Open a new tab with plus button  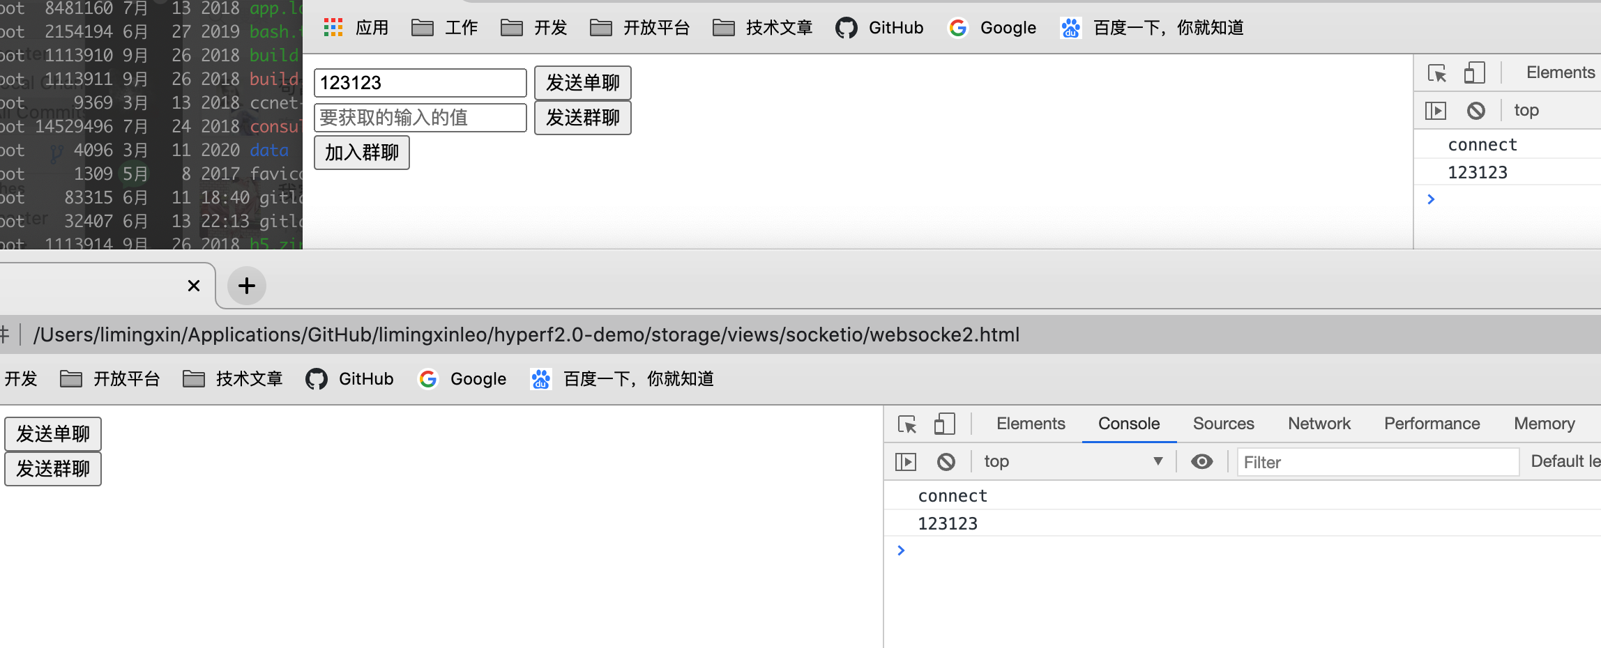tap(247, 286)
